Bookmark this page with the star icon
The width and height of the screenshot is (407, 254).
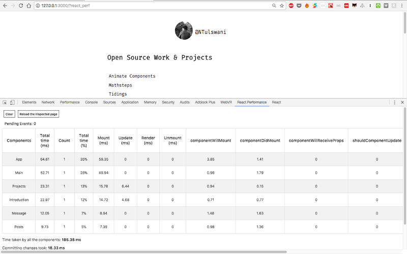click(x=282, y=6)
